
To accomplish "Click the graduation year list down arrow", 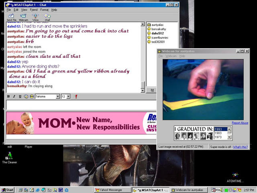I will click(x=229, y=138).
